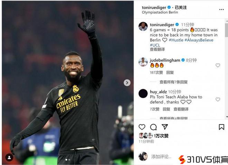Like judebellingham's fire emoji comment

click(x=218, y=65)
